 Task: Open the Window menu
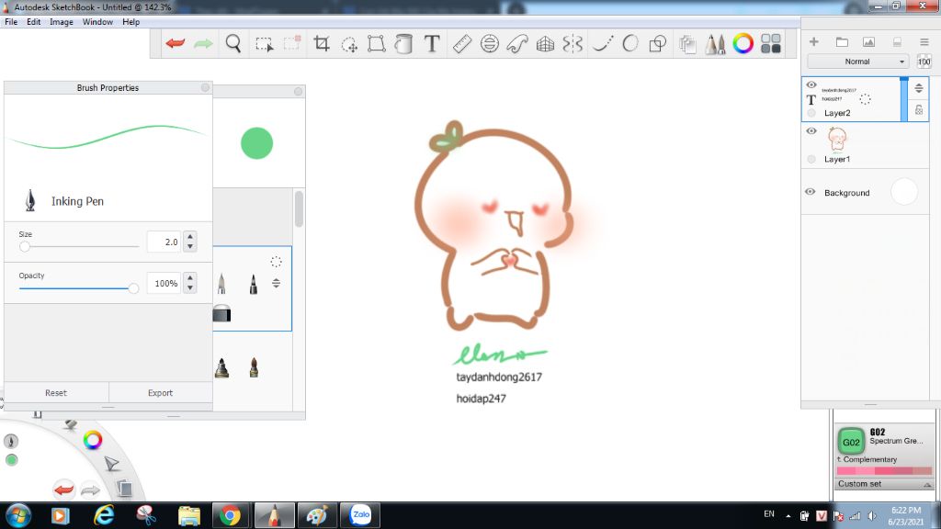click(x=97, y=22)
